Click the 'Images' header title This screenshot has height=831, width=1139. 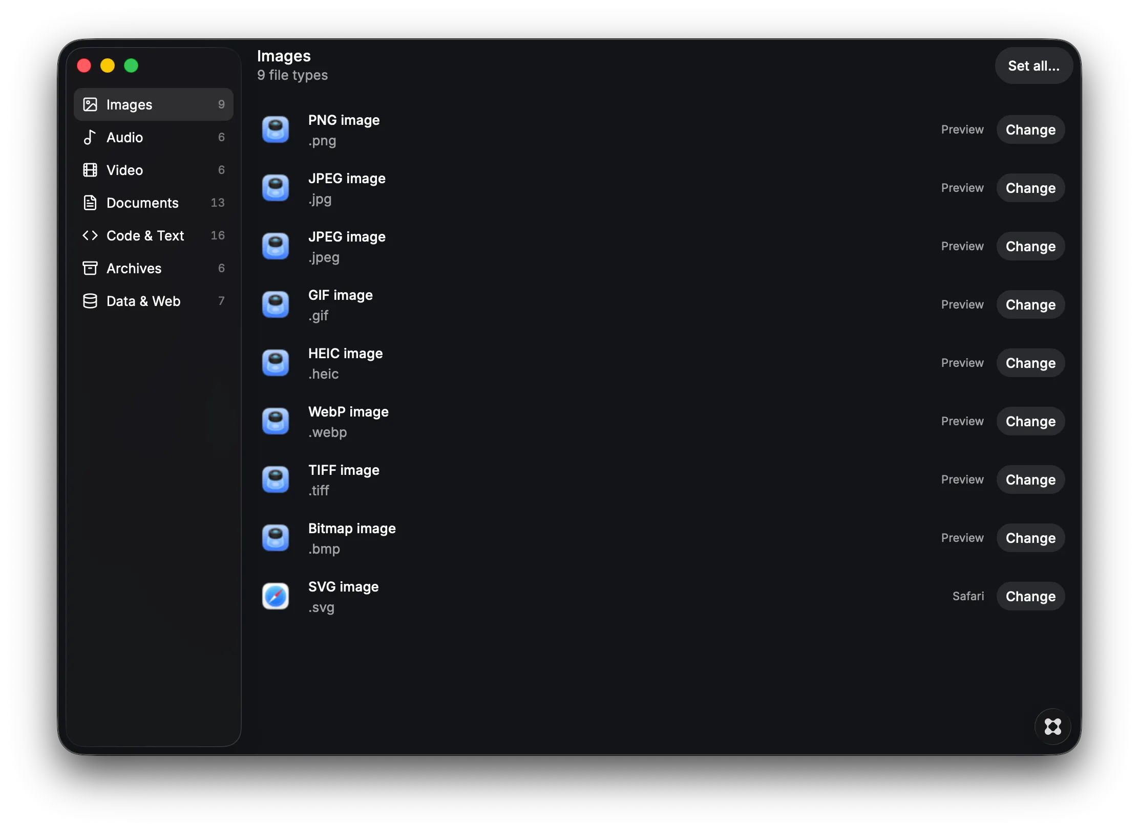click(284, 56)
